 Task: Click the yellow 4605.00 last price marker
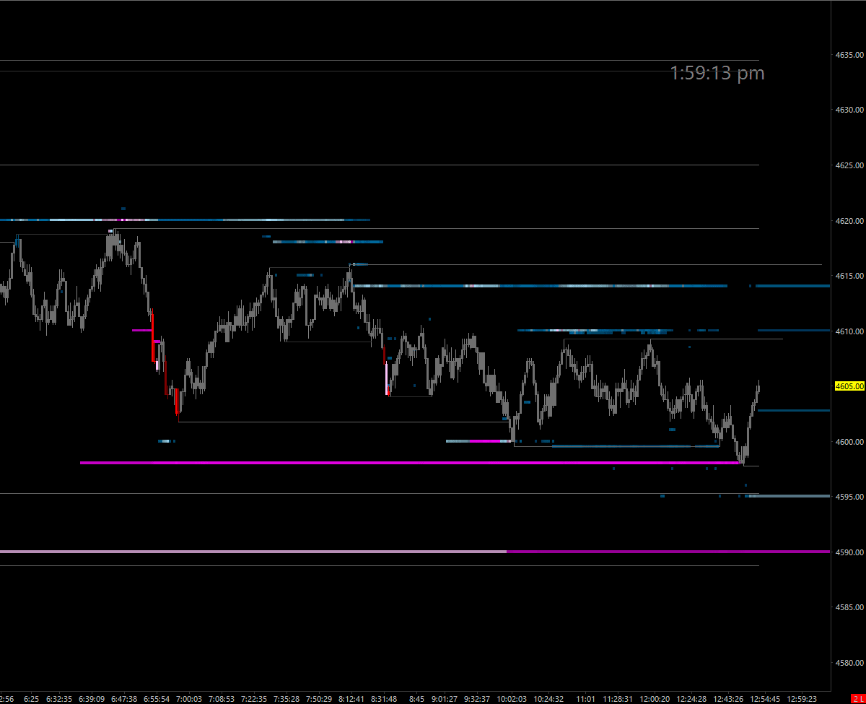tap(849, 386)
